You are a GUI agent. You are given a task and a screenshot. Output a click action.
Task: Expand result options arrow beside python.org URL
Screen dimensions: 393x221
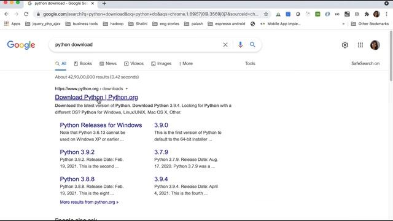(x=126, y=88)
